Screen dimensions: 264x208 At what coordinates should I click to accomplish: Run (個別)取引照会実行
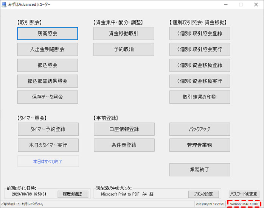click(200, 49)
